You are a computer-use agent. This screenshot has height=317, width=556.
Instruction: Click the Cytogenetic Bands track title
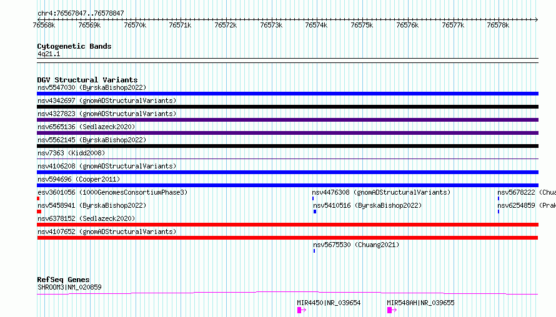74,46
